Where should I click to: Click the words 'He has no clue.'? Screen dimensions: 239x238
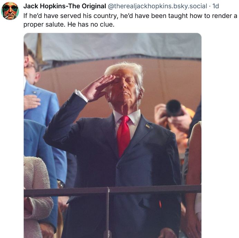coord(91,25)
